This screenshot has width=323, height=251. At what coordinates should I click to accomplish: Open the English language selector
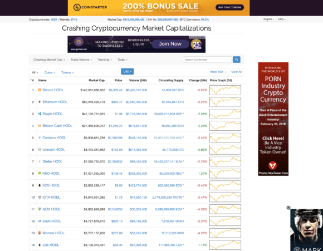coord(269,19)
